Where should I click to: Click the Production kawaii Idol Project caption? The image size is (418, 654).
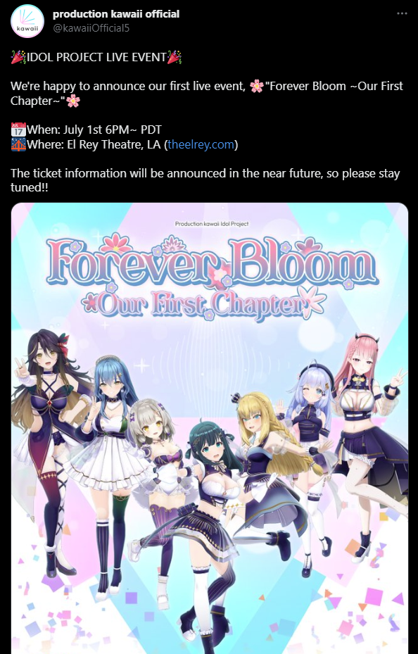[x=212, y=224]
